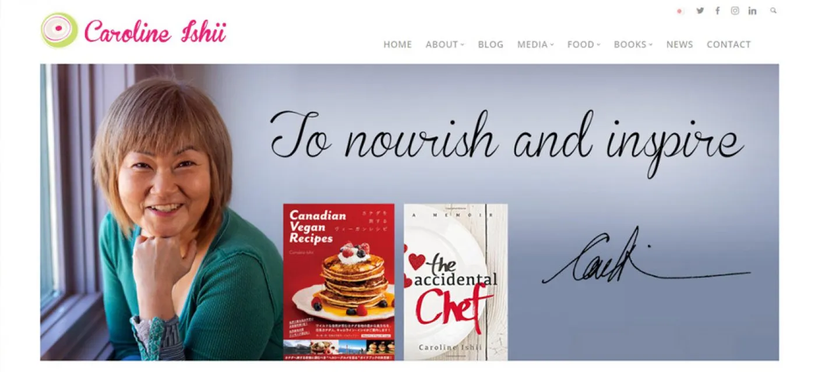Visit the Instagram icon link
This screenshot has width=818, height=372.
click(x=735, y=10)
